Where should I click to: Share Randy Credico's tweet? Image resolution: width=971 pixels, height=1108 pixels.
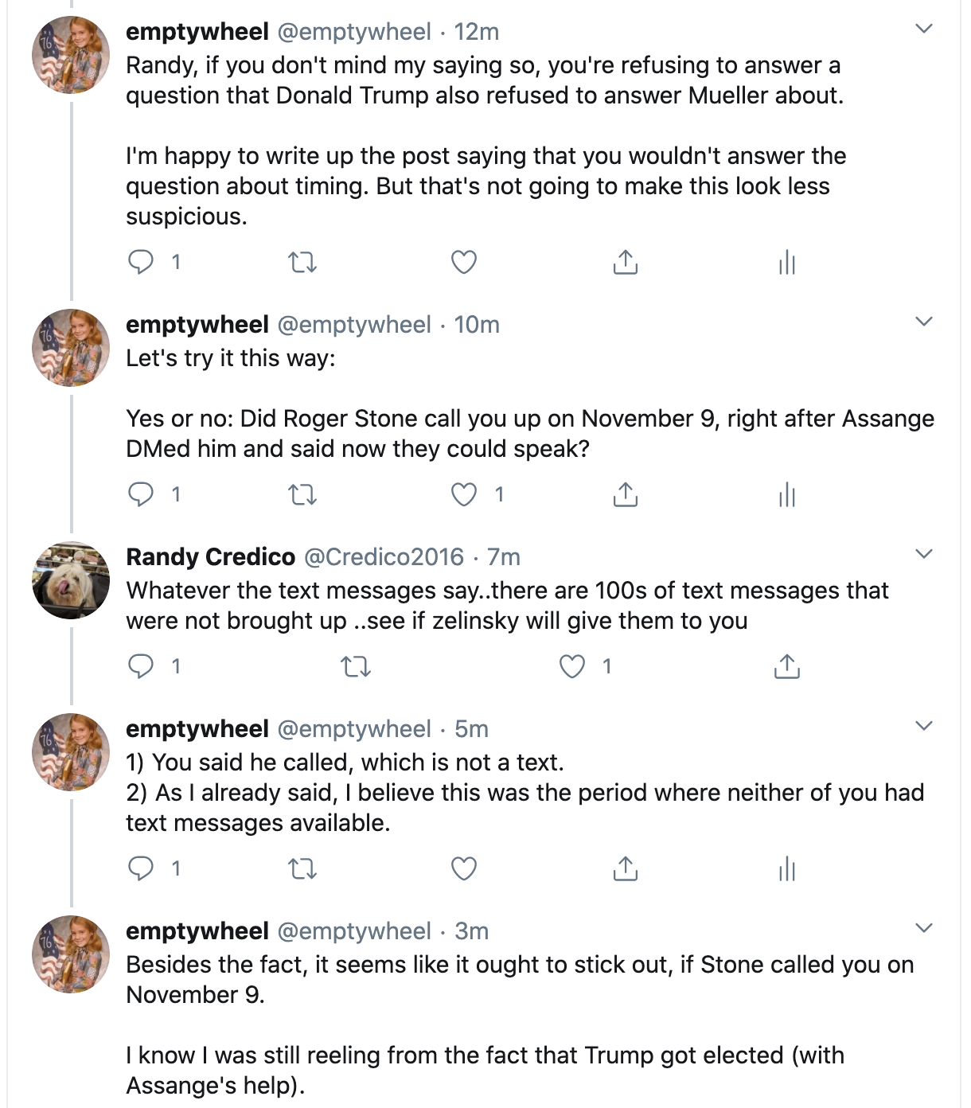787,666
